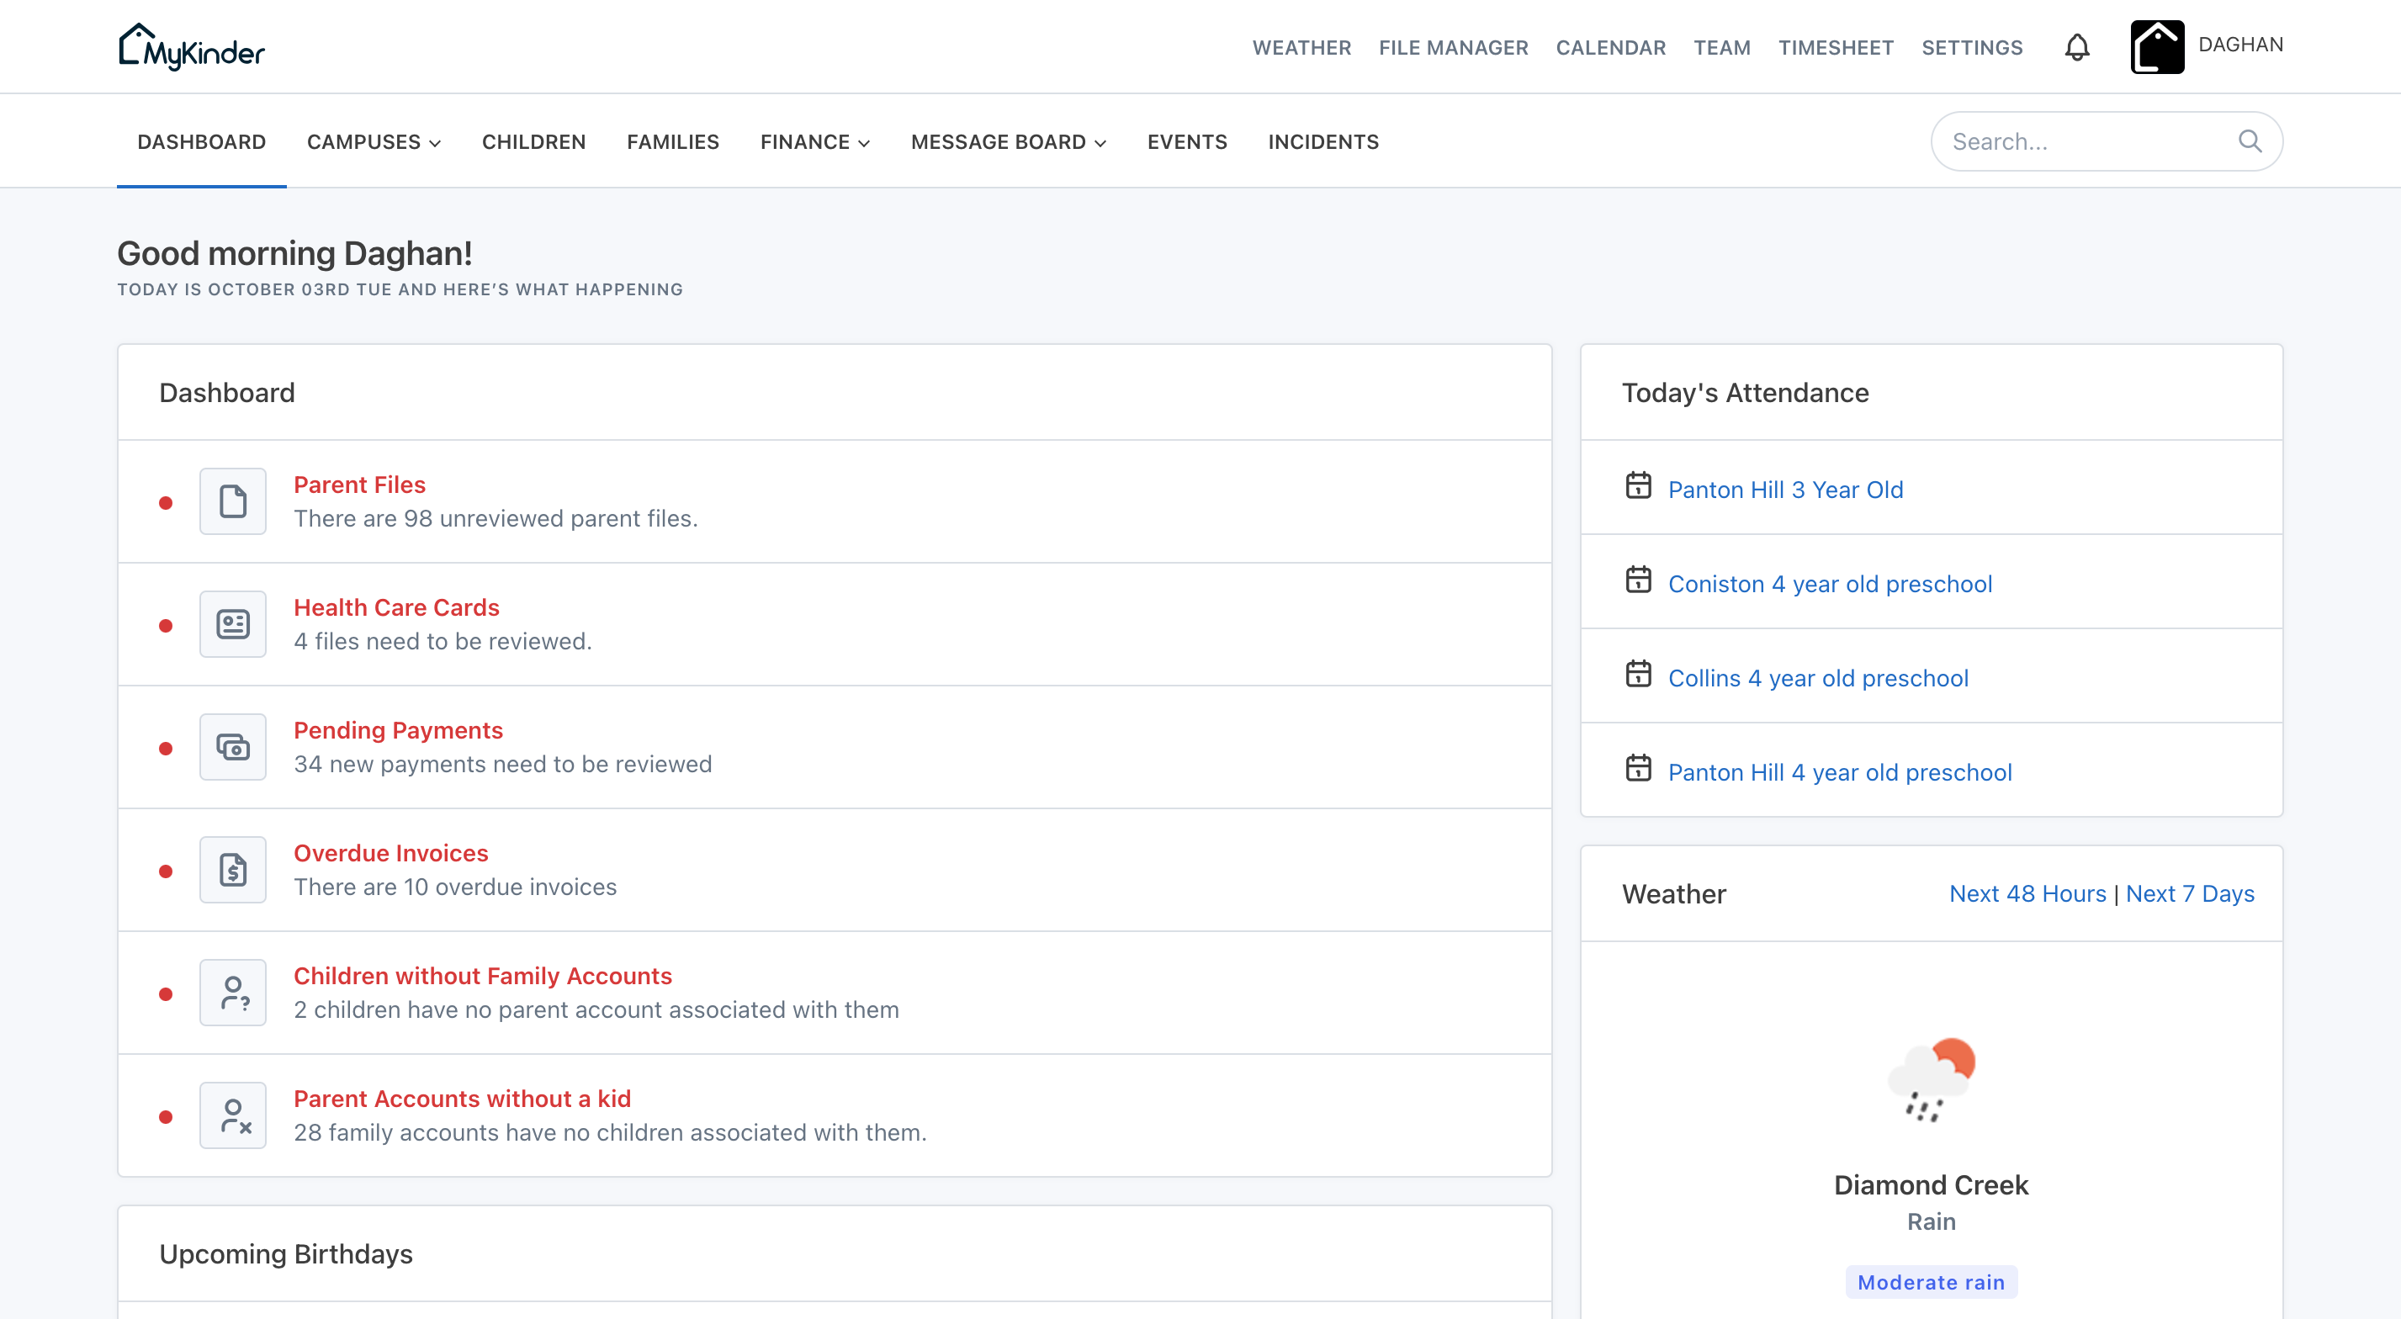Image resolution: width=2401 pixels, height=1319 pixels.
Task: Click the Pending Payments money icon
Action: [233, 747]
